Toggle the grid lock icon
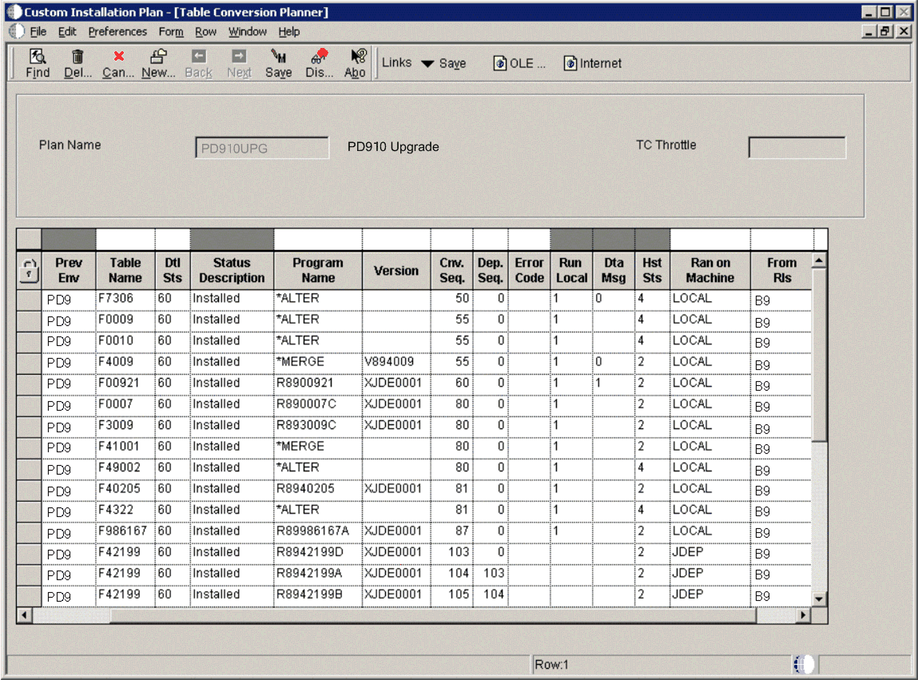 tap(28, 270)
